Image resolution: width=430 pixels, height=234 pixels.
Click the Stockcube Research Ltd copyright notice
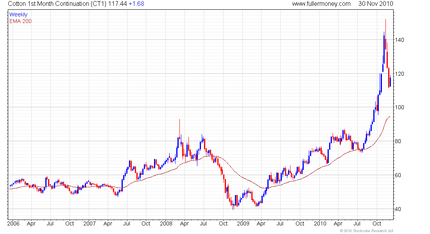[367, 231]
